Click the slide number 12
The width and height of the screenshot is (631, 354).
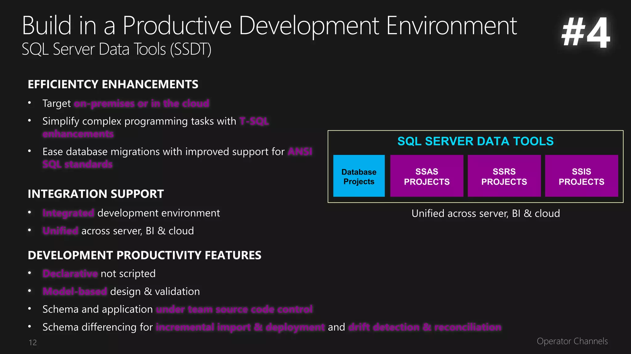[33, 343]
